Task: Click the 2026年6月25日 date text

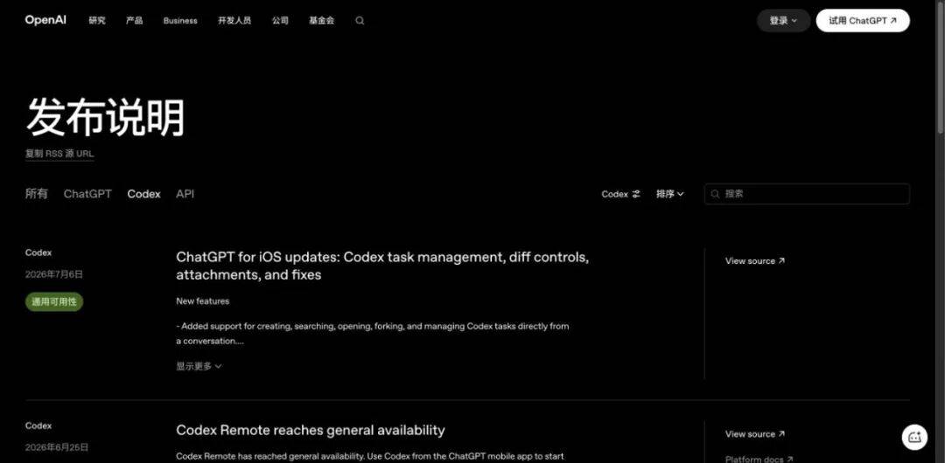Action: pyautogui.click(x=57, y=447)
